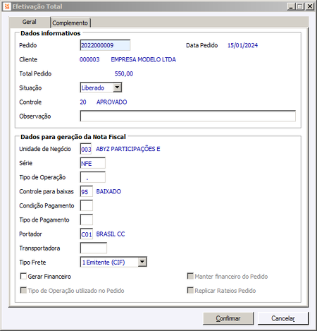Click the Portador field with C01
This screenshot has width=317, height=331.
coord(86,234)
